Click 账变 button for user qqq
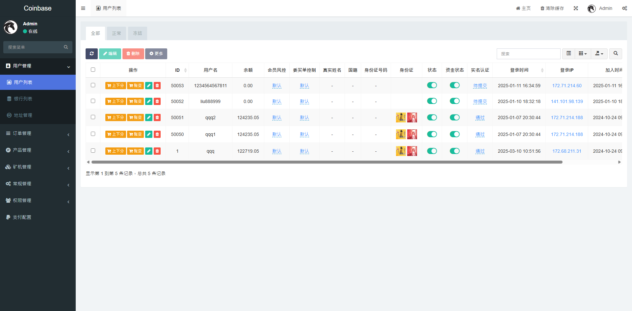This screenshot has width=632, height=311. (135, 151)
